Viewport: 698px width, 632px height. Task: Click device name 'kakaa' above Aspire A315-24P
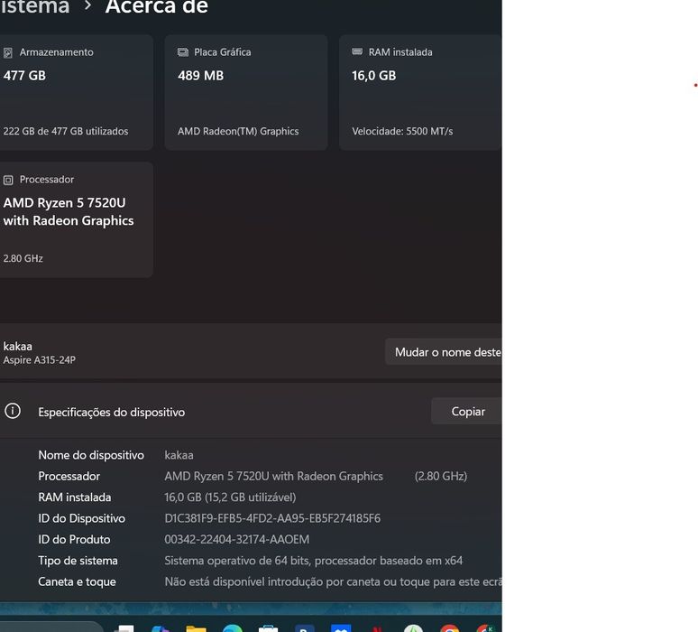click(17, 347)
